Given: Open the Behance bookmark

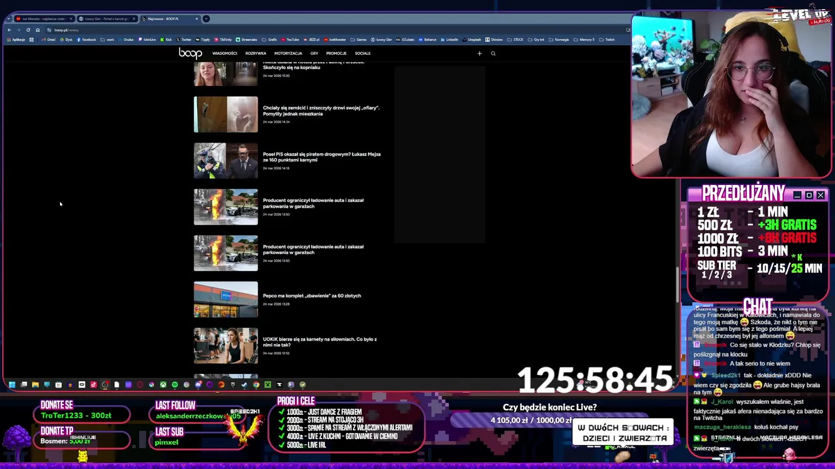Looking at the screenshot, I should [x=427, y=40].
